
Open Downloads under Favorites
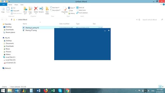tap(10, 30)
